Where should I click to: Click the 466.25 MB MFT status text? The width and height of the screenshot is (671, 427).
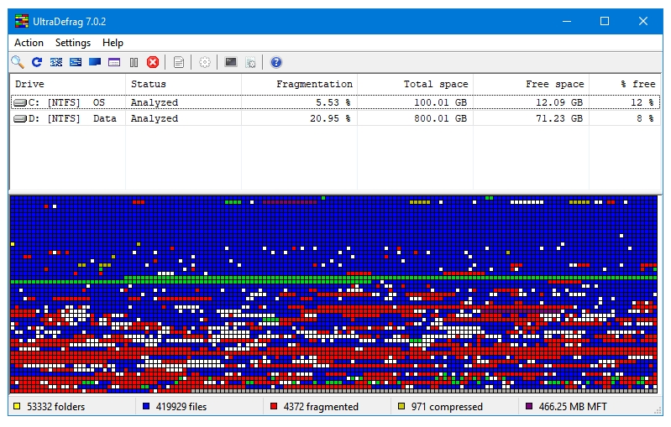573,407
